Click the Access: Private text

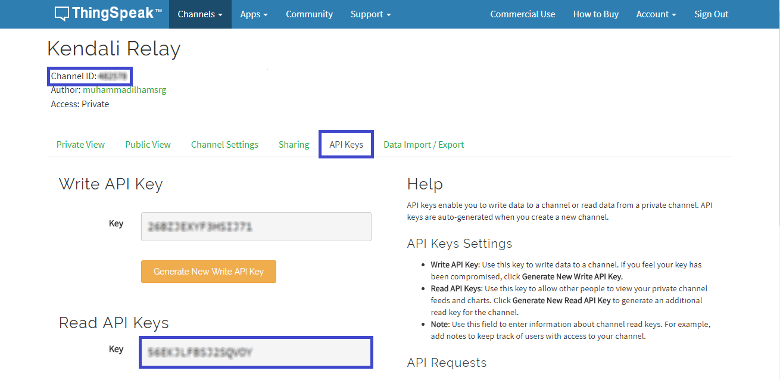click(x=80, y=104)
